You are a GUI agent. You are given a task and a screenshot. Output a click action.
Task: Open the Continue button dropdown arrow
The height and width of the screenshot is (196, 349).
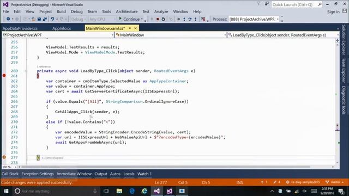[x=142, y=19]
